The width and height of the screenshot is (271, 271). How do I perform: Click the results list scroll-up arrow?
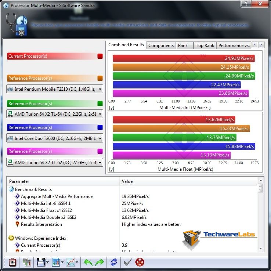[261, 180]
